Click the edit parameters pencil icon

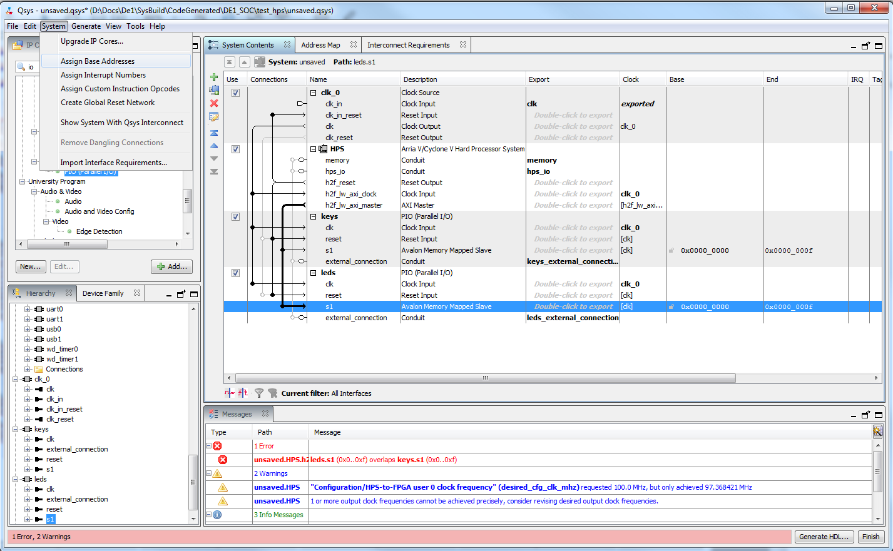tap(214, 117)
